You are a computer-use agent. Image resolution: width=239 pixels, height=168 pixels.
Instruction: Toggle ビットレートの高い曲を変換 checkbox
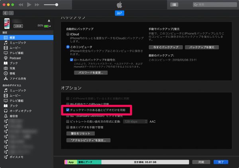(68, 122)
